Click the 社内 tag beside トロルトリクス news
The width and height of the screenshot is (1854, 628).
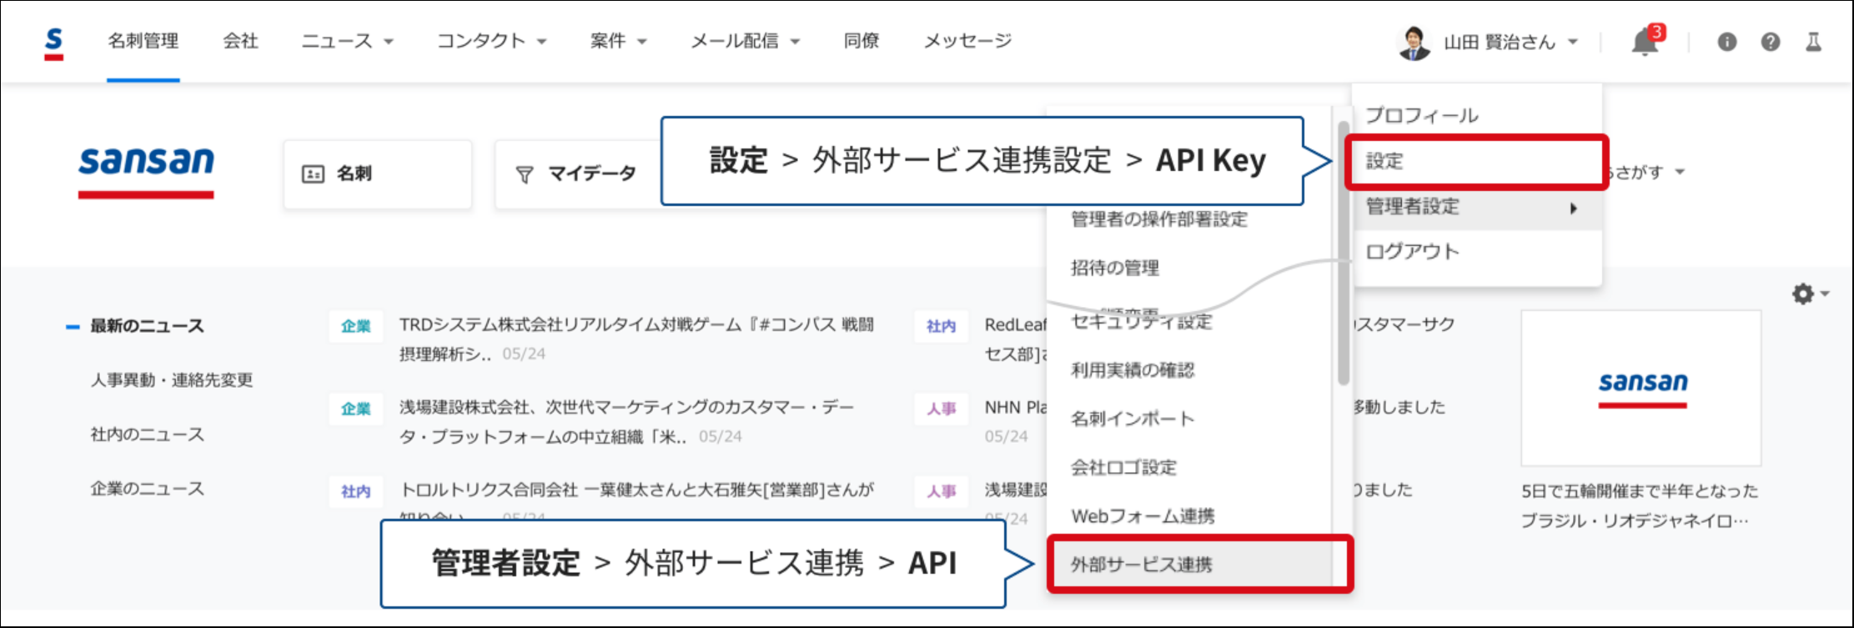point(356,491)
